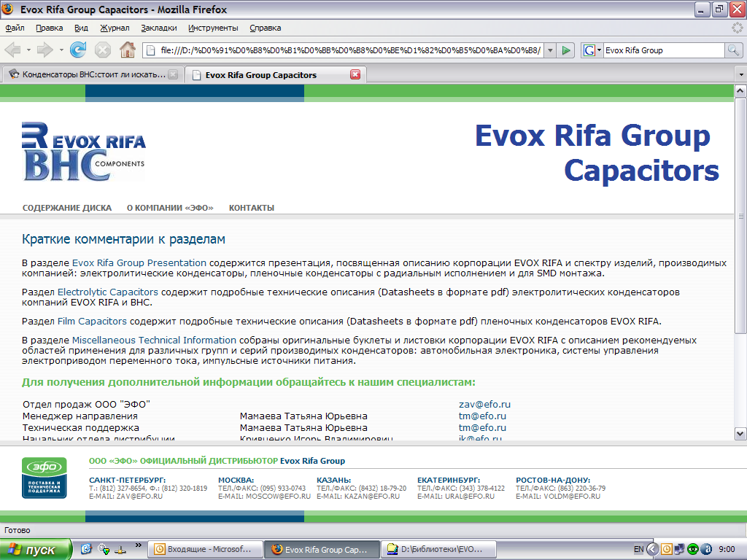The image size is (747, 560).
Task: Click tm@efo.ru in the Техническая поддержка row
Action: point(482,427)
